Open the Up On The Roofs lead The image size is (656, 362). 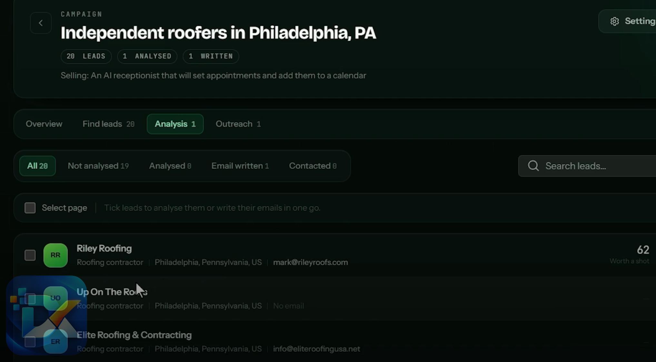click(112, 292)
